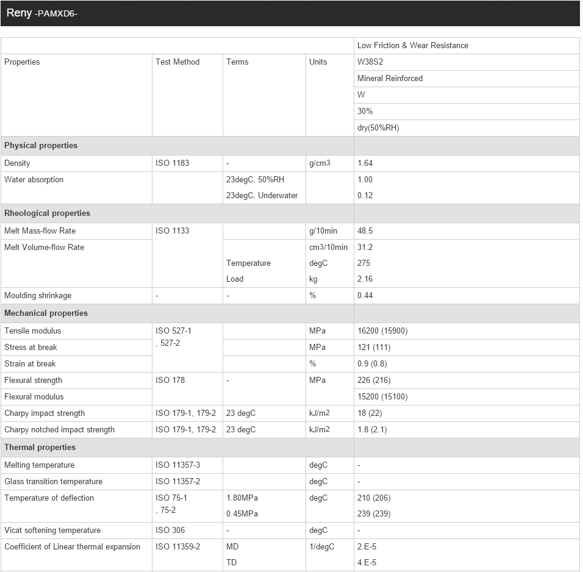Click the stress value "121 (111)"
Image resolution: width=583 pixels, height=572 pixels.
[x=374, y=348]
